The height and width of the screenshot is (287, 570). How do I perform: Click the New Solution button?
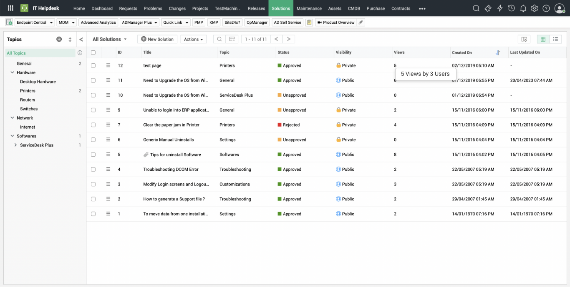(x=157, y=39)
